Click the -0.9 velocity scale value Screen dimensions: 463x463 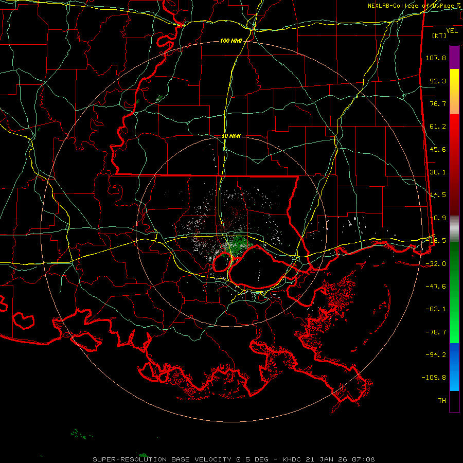[x=438, y=218]
